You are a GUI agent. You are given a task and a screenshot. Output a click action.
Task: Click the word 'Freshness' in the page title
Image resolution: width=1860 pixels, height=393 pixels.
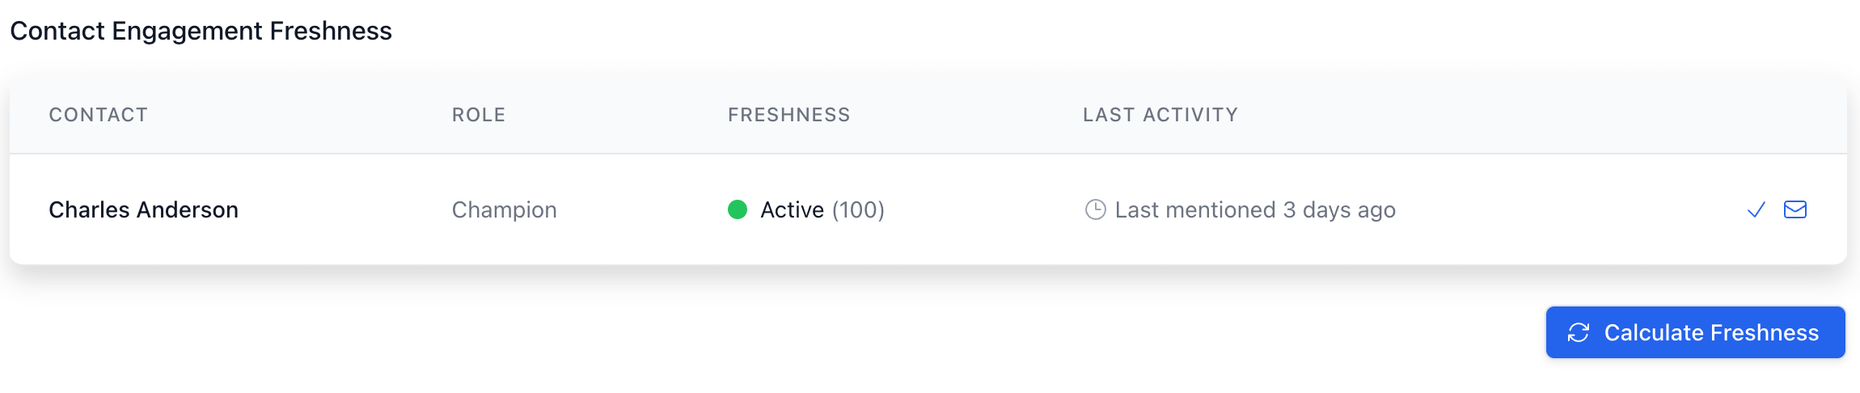pyautogui.click(x=331, y=31)
